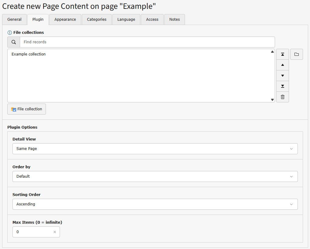Image resolution: width=310 pixels, height=249 pixels.
Task: Move "Example collection" up one position
Action: click(x=282, y=65)
